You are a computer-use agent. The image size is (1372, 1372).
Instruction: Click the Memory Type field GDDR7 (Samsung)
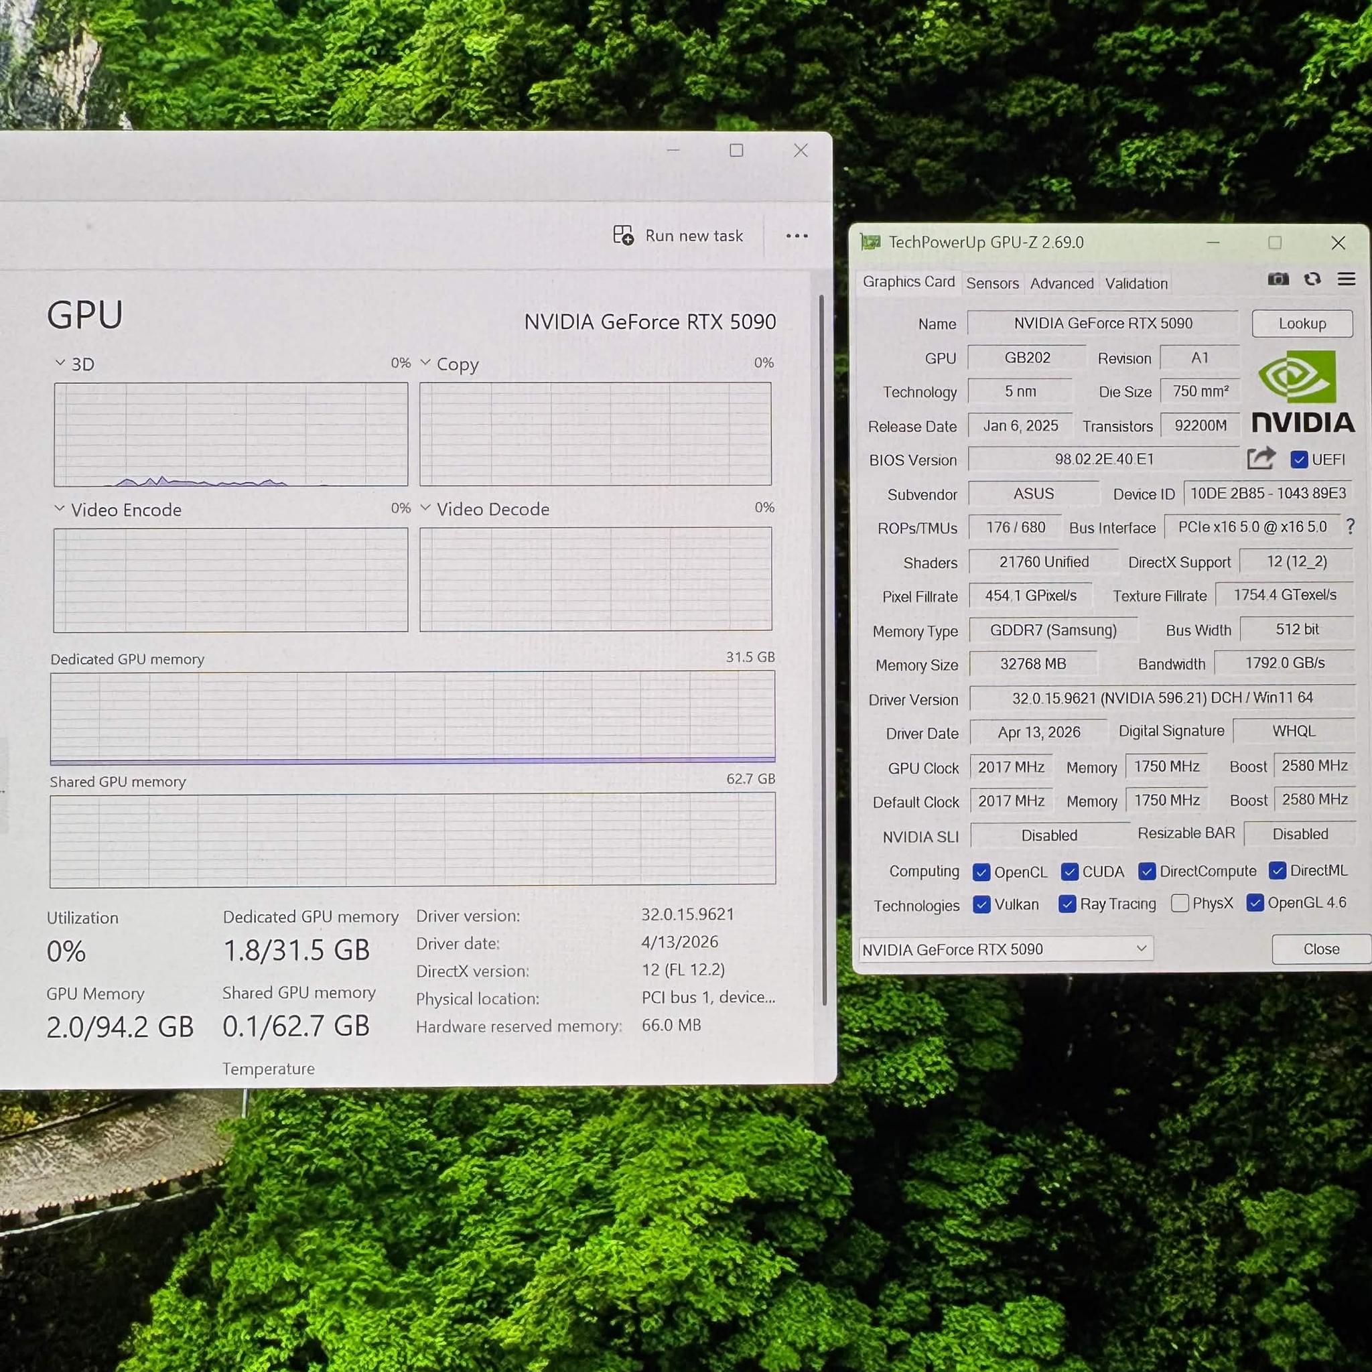coord(1053,630)
